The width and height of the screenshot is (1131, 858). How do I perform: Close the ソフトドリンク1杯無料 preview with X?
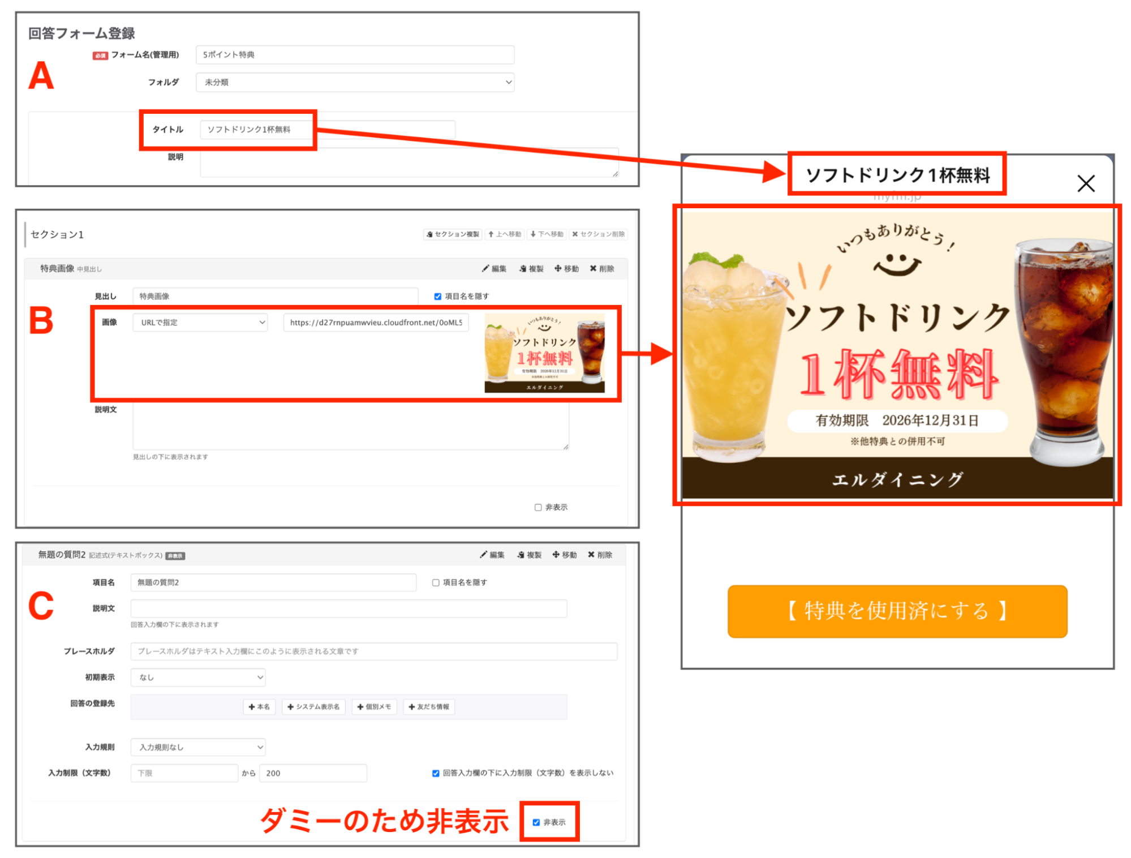point(1086,183)
